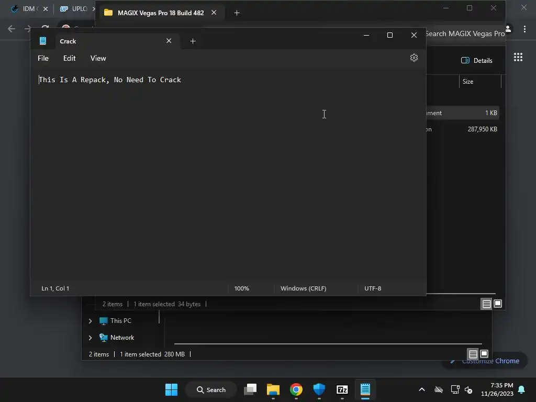Close the MAGIX Vegas Pro Explorer tab

point(214,13)
